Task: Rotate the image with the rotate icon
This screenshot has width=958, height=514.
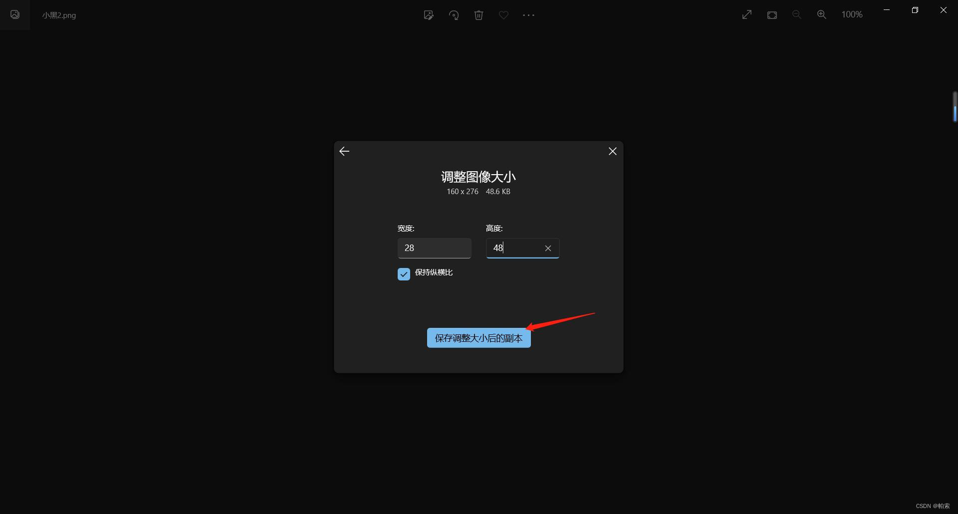Action: (454, 15)
